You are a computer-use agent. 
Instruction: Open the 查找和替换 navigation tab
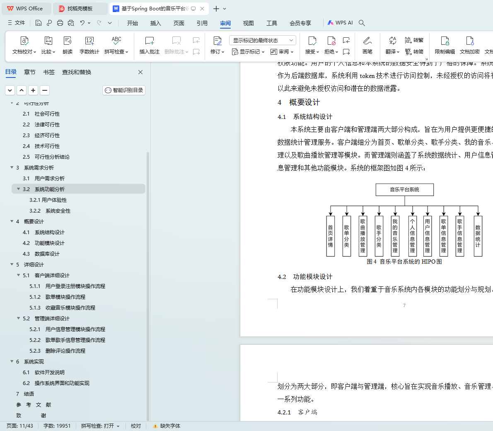click(77, 73)
